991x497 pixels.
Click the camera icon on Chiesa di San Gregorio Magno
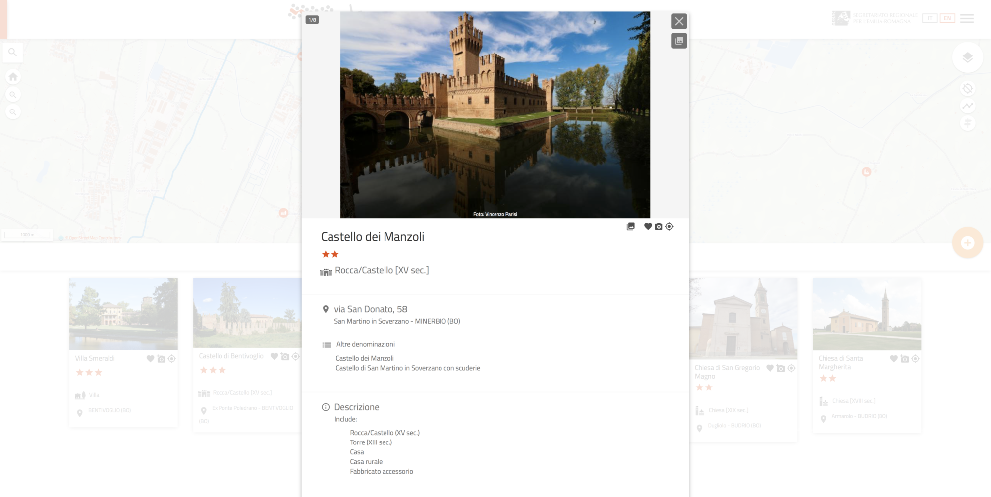[781, 368]
